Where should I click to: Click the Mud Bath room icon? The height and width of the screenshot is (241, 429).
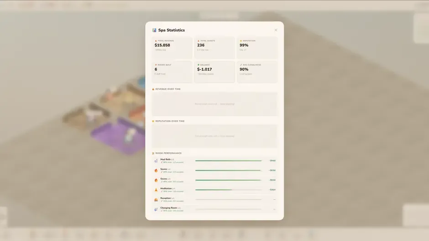(x=156, y=161)
